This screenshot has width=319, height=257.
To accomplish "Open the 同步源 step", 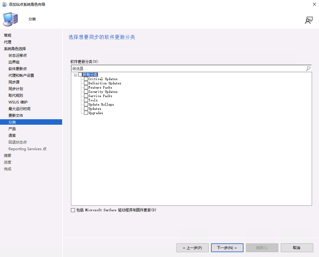I will [x=14, y=82].
